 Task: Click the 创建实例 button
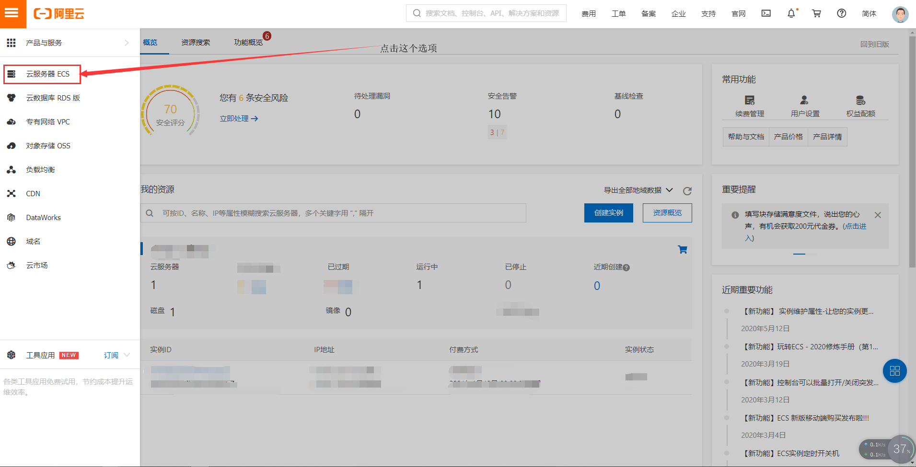pos(609,213)
